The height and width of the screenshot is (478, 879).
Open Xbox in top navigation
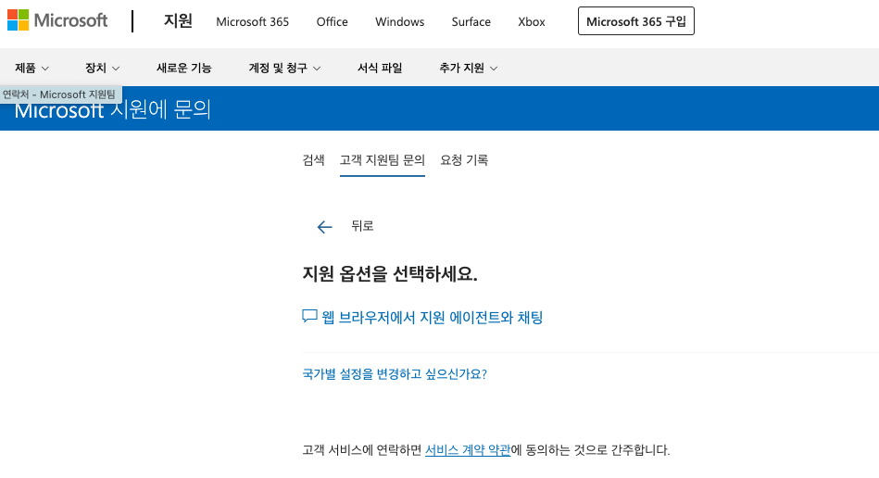[x=532, y=22]
